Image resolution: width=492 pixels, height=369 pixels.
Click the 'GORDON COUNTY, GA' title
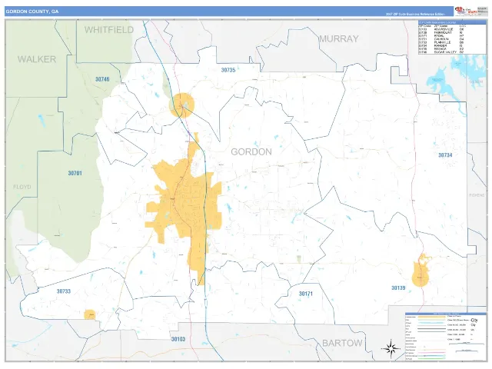[32, 12]
